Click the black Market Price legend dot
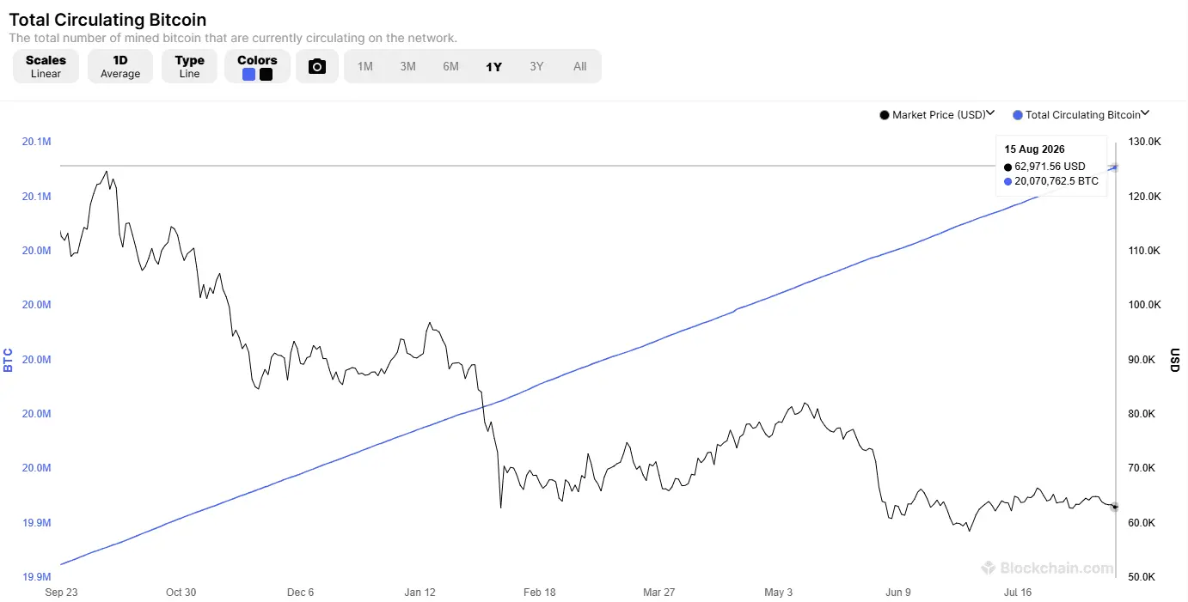The height and width of the screenshot is (602, 1188). pos(885,115)
